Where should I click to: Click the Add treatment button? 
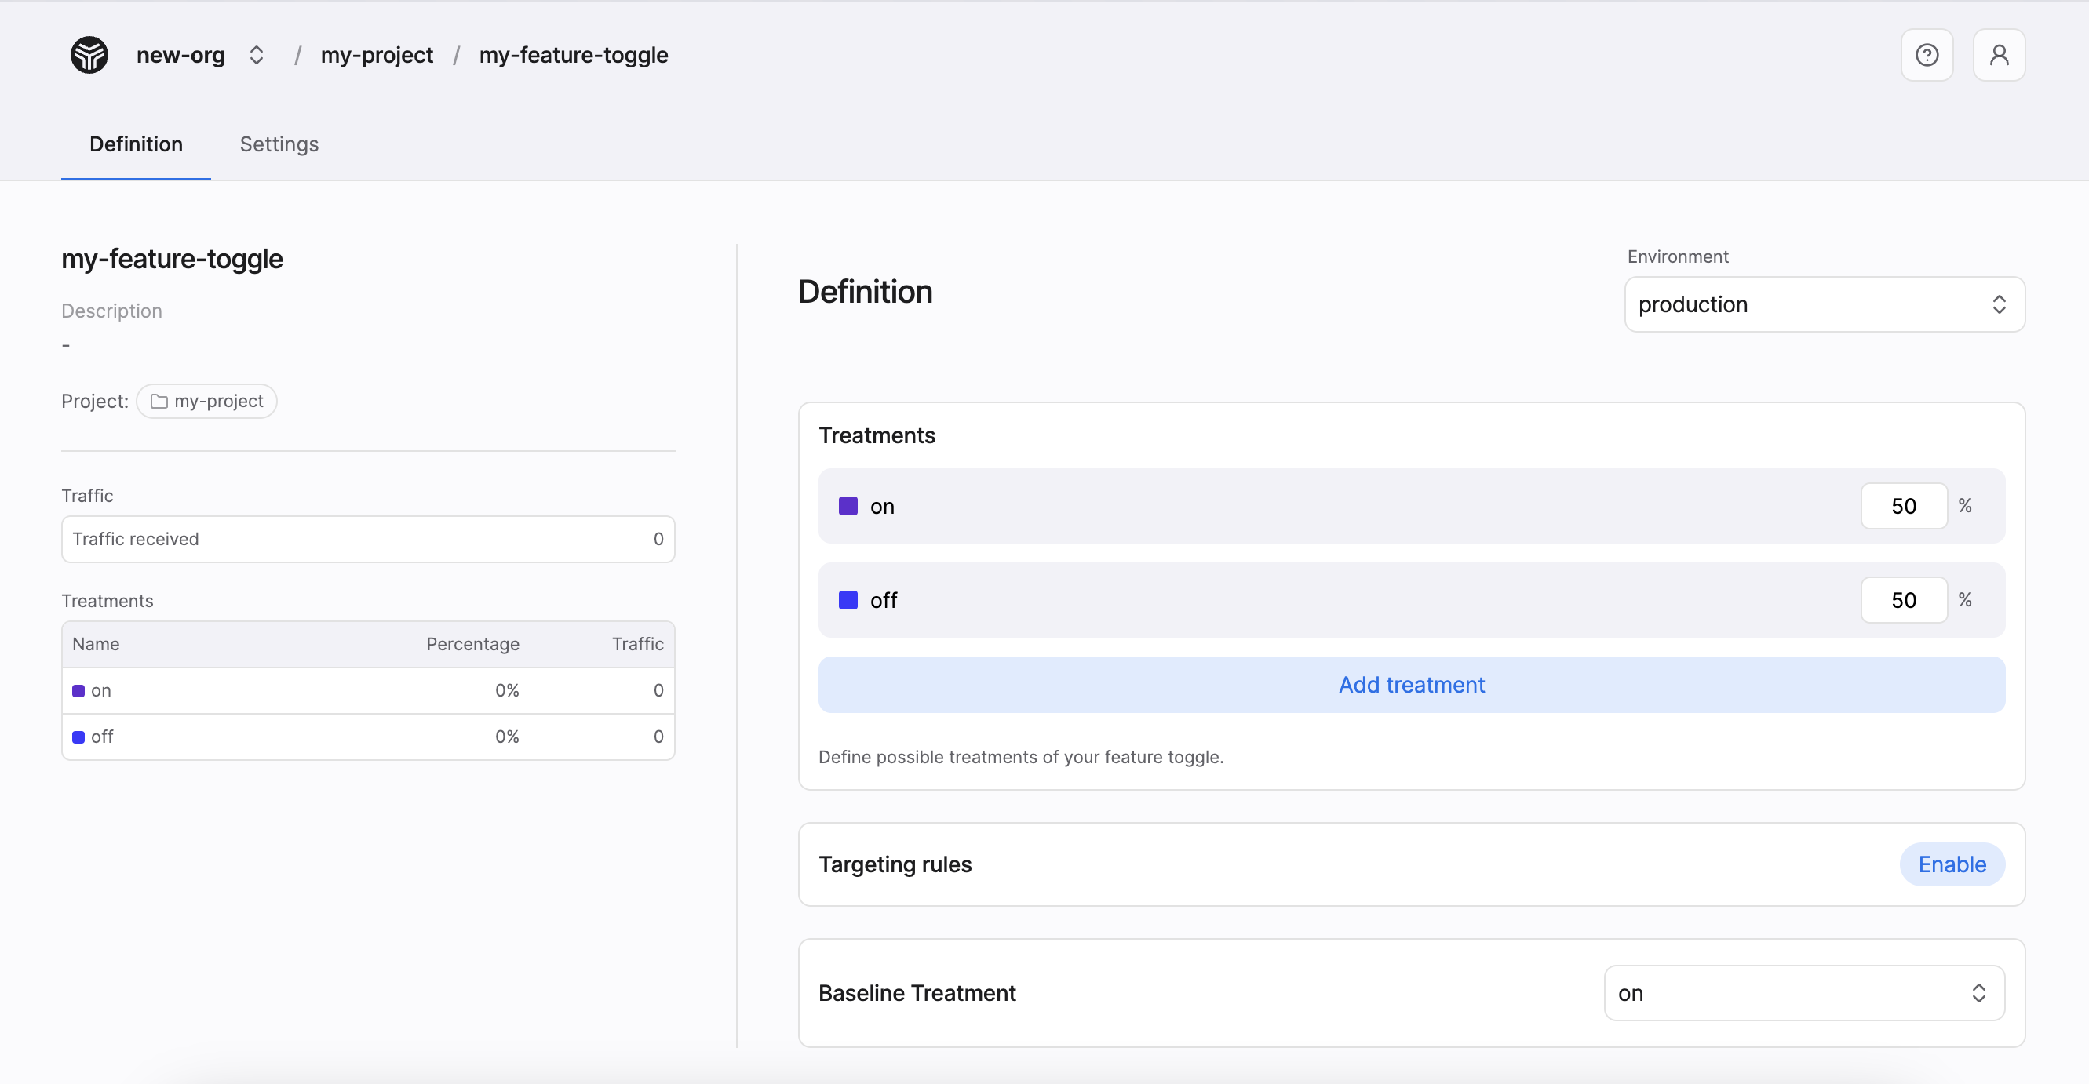pyautogui.click(x=1411, y=684)
